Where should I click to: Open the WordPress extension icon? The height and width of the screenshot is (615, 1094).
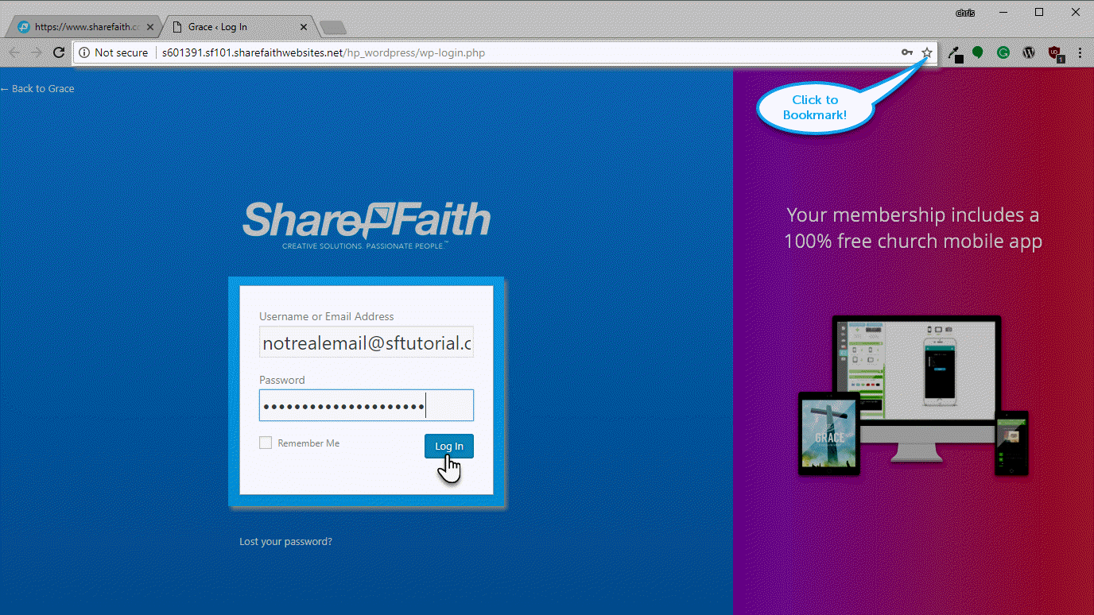pyautogui.click(x=1029, y=52)
